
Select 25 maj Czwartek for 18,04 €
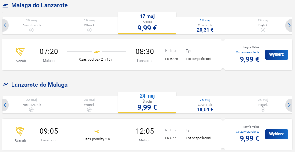coord(205,105)
